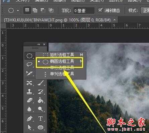Screen dimensions: 149x133
Task: Choose 单列选框工具 from the flyout
Action: [61, 74]
